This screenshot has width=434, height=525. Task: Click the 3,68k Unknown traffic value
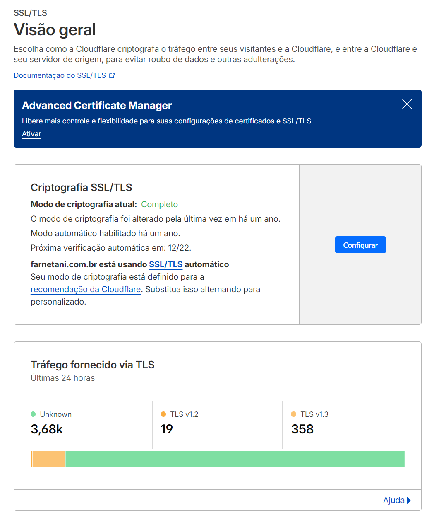[x=47, y=429]
